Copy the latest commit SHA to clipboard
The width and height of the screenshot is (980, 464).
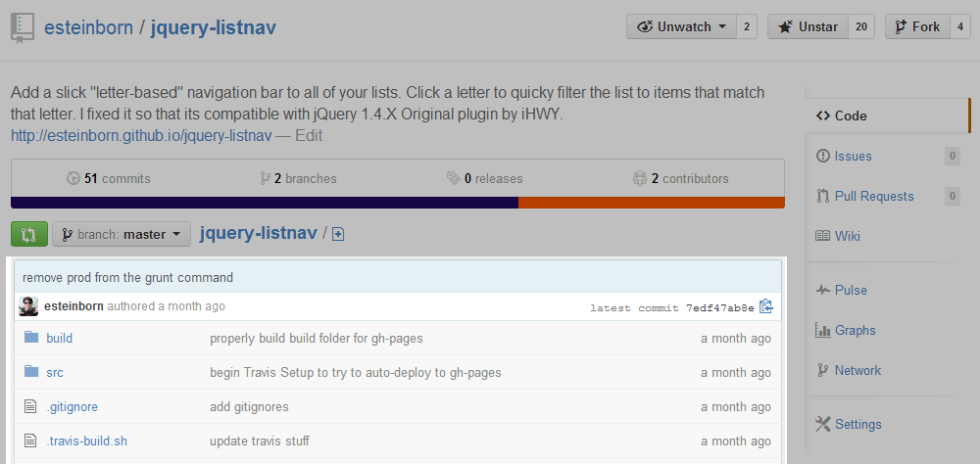(x=766, y=306)
